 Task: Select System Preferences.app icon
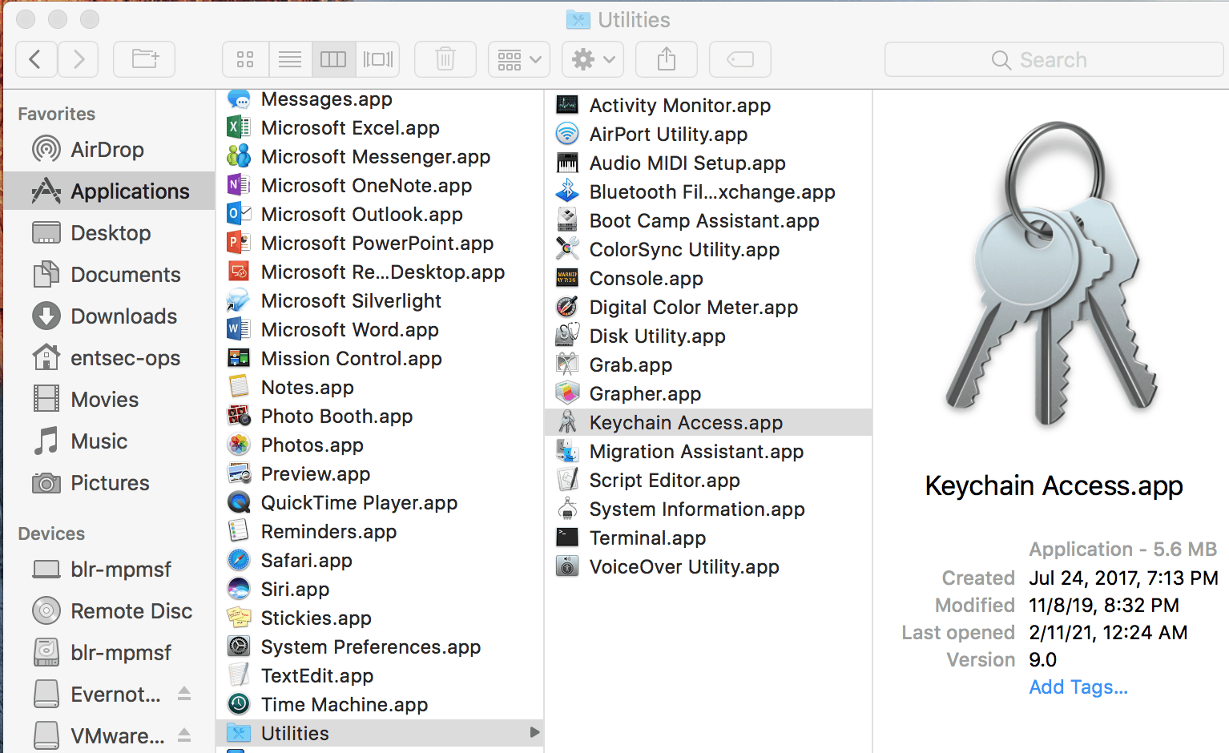coord(239,647)
